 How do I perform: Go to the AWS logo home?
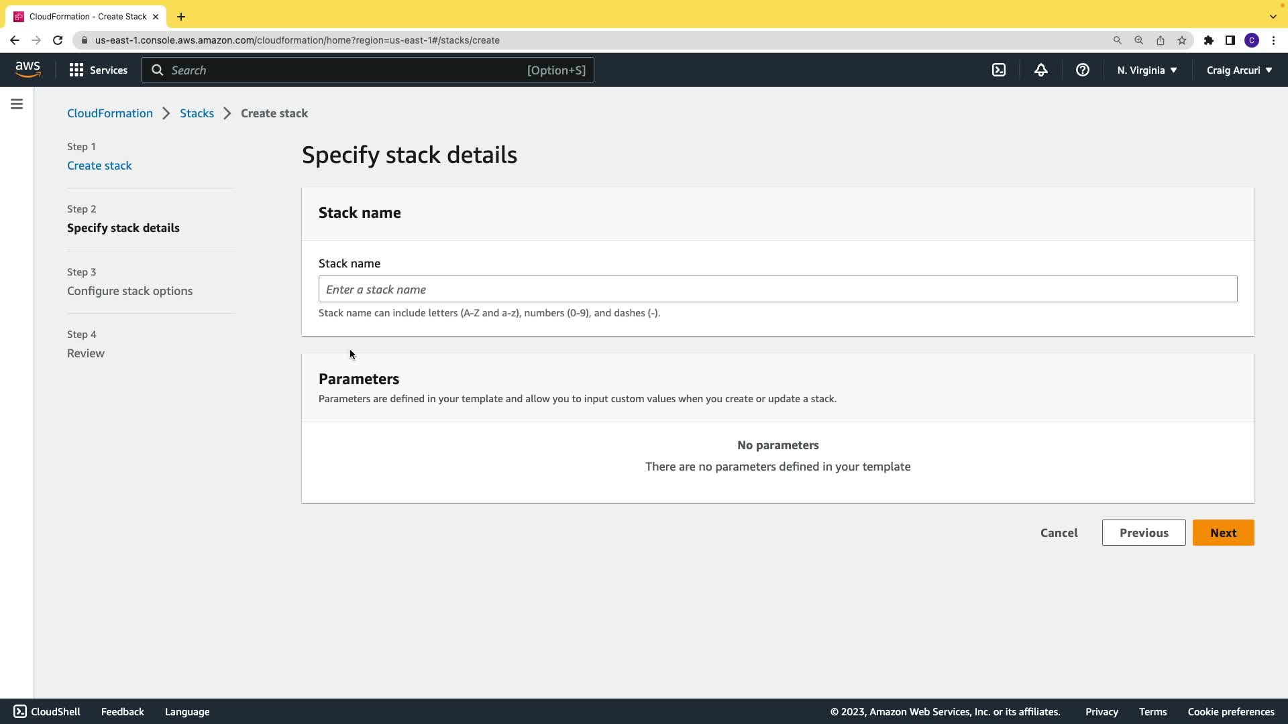28,69
